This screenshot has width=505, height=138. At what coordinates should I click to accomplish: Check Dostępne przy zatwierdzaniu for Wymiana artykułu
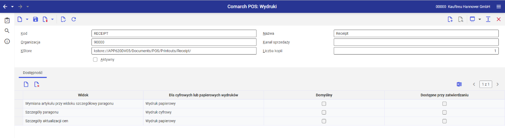point(445,104)
